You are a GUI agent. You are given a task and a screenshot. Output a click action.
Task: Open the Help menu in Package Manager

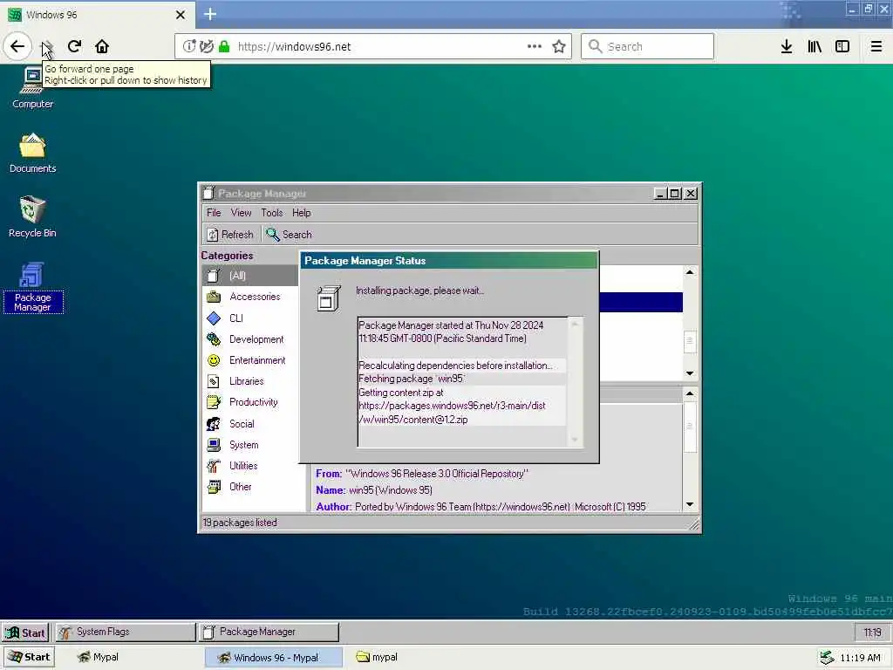pyautogui.click(x=301, y=213)
